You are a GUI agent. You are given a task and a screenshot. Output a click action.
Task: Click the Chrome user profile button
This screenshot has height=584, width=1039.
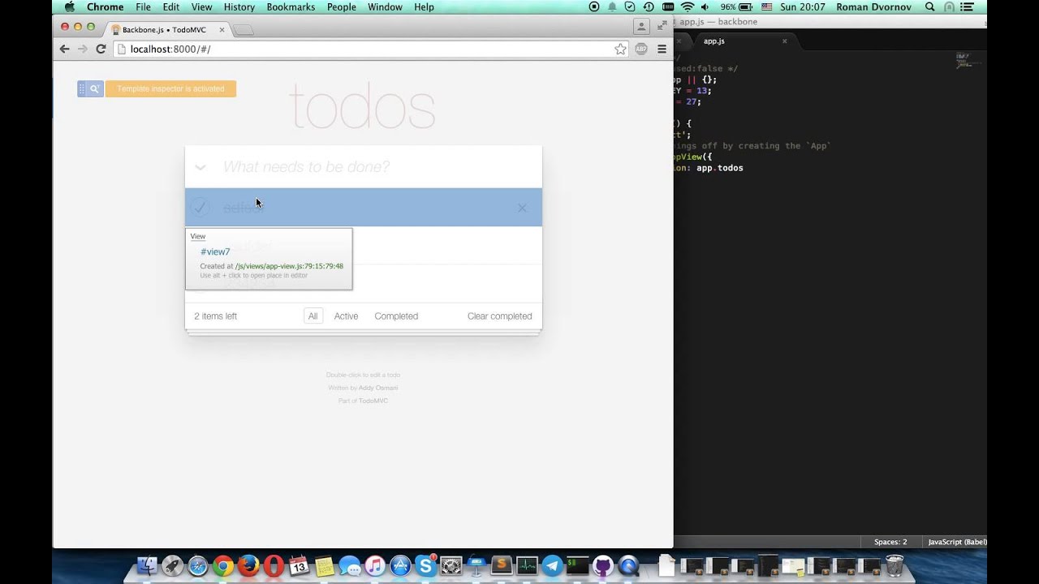tap(641, 27)
